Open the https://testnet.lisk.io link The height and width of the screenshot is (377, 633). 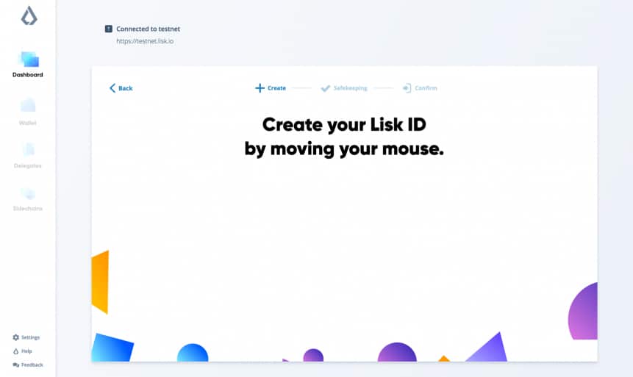pyautogui.click(x=145, y=41)
